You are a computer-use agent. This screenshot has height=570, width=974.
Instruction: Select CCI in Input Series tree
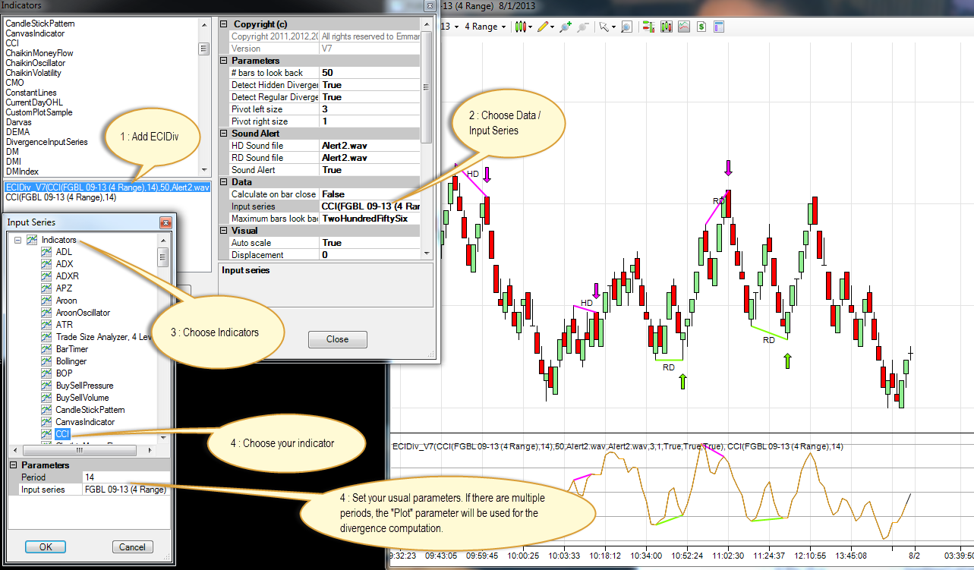point(62,434)
